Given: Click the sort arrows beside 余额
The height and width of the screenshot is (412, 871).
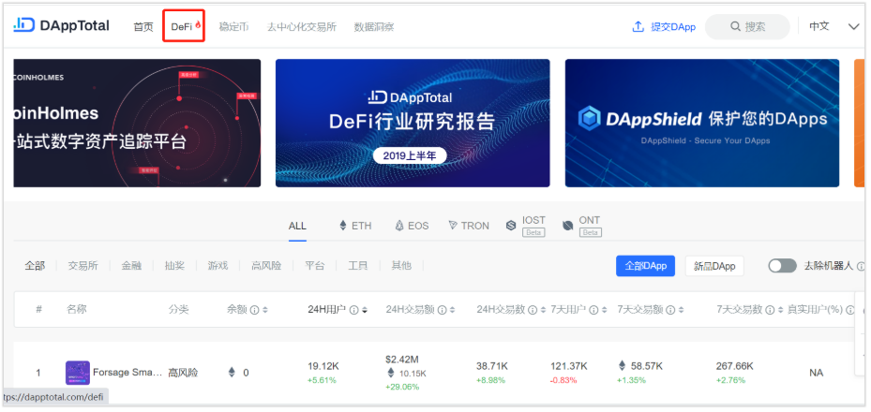Looking at the screenshot, I should pos(265,310).
